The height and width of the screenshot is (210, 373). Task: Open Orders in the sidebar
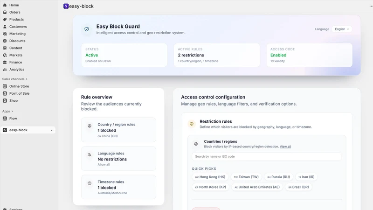point(15,12)
